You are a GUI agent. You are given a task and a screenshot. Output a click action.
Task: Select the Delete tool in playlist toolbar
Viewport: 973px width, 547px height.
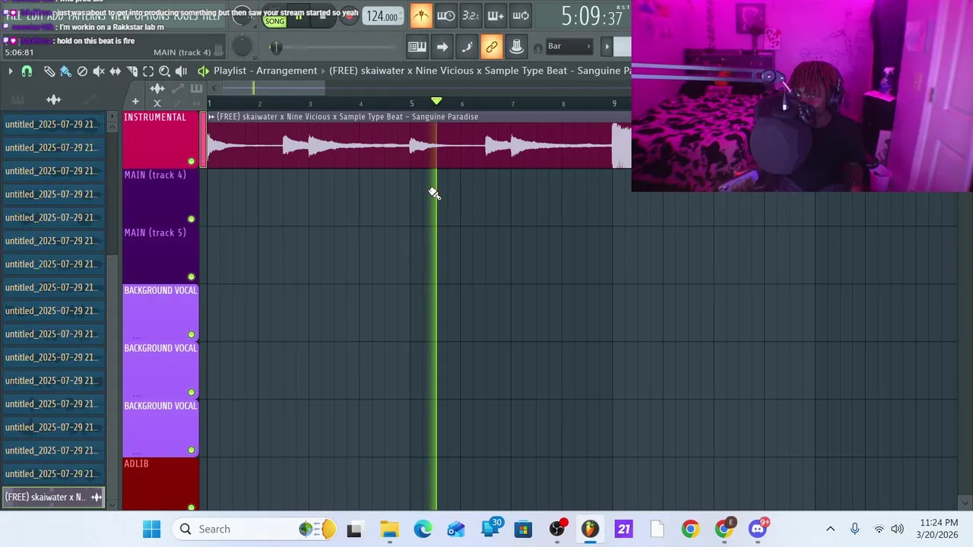point(82,71)
